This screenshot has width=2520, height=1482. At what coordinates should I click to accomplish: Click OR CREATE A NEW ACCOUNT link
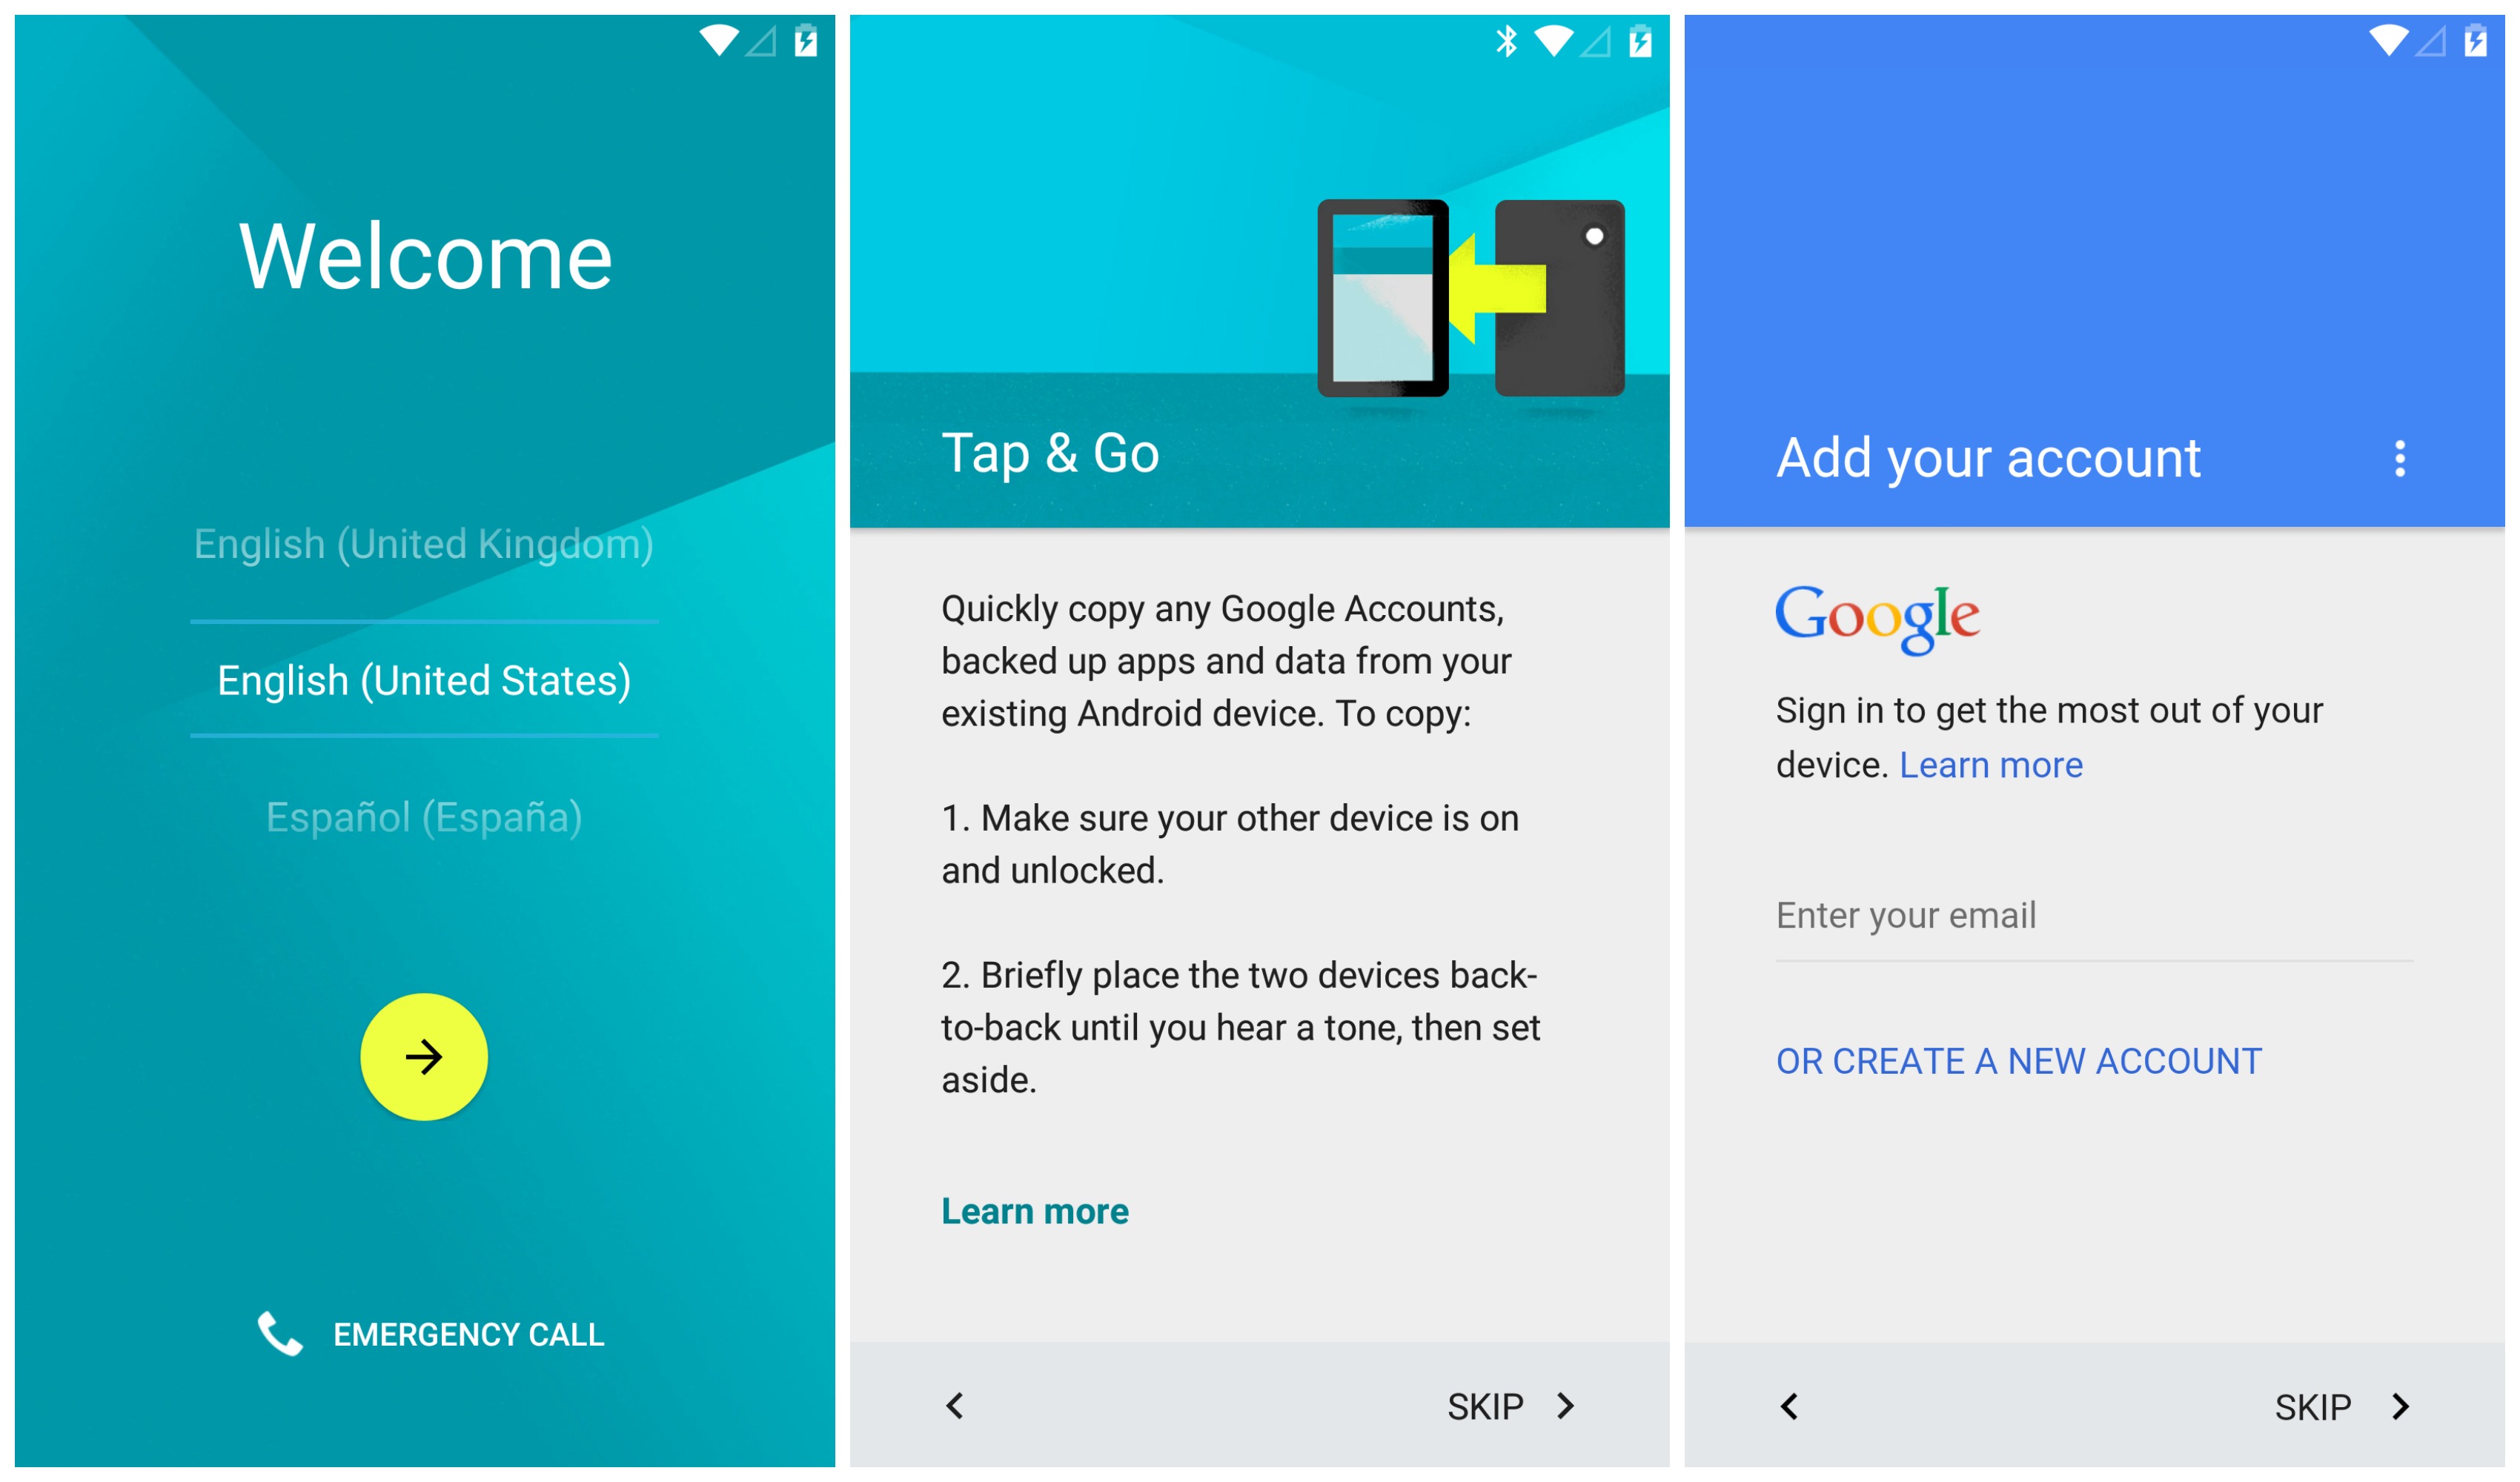(x=2019, y=1060)
